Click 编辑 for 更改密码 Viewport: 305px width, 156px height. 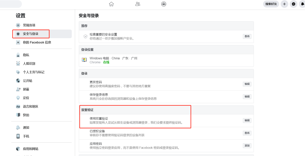tap(247, 84)
